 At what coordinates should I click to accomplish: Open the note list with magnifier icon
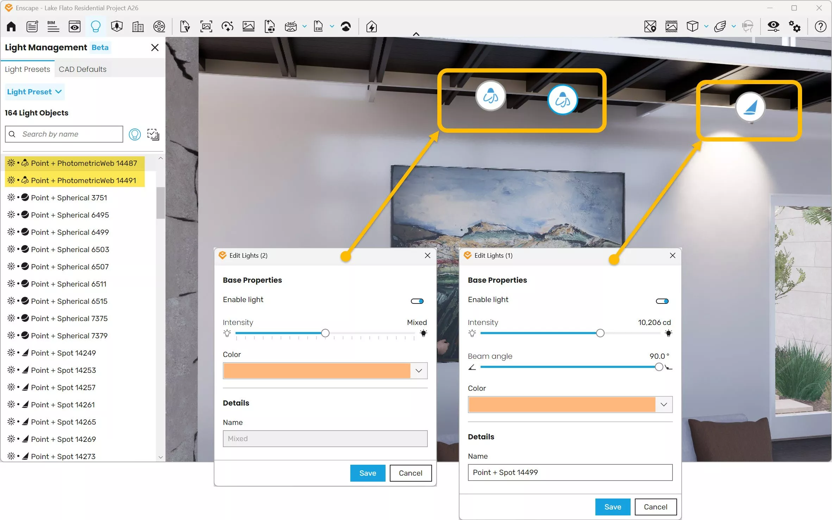(32, 26)
